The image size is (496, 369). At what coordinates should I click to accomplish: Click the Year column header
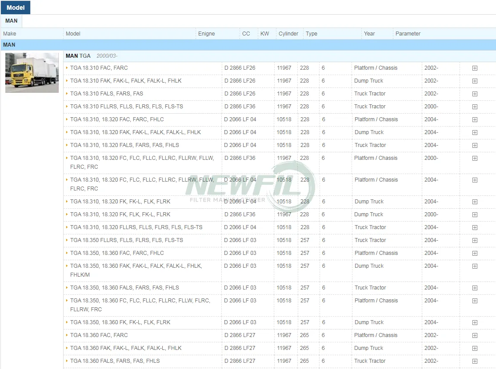(x=369, y=34)
